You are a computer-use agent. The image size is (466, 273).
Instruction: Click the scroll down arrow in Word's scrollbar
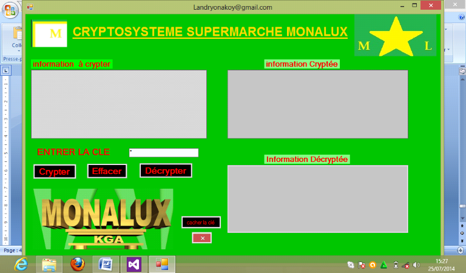click(462, 218)
